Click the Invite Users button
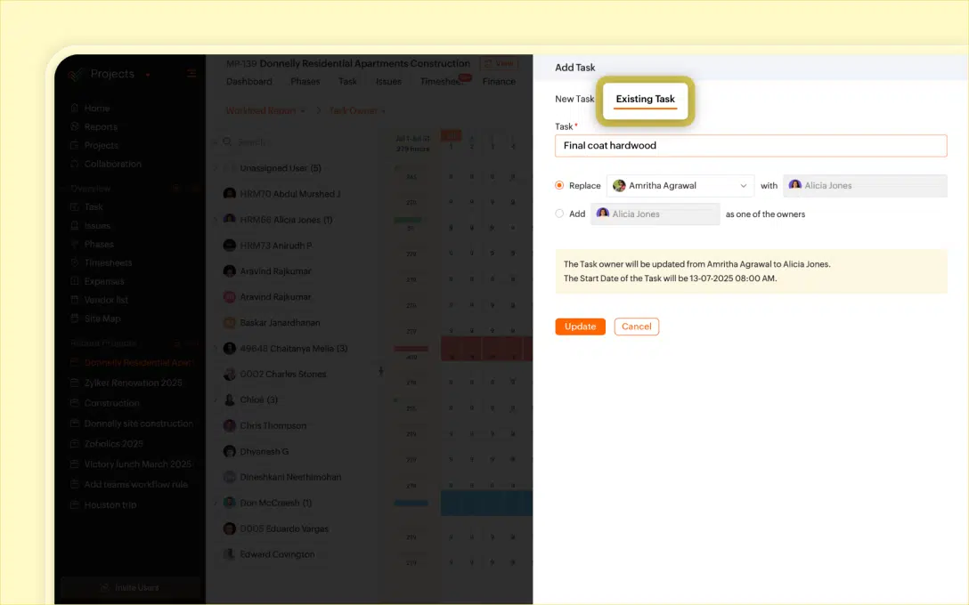Viewport: 969px width, 605px height. (x=130, y=588)
